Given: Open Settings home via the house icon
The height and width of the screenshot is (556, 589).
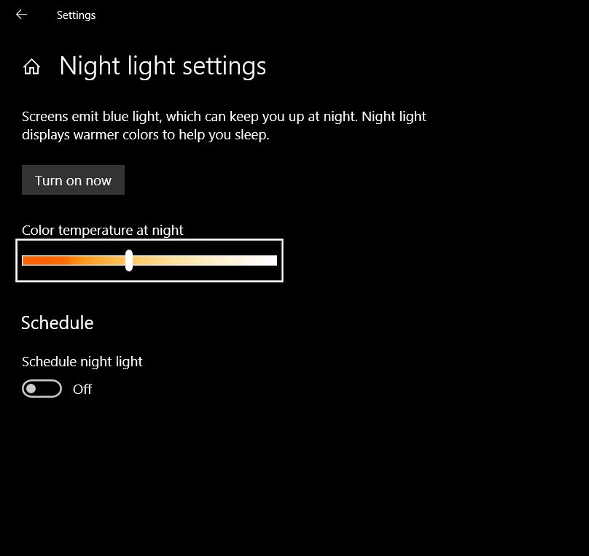Looking at the screenshot, I should pos(31,67).
